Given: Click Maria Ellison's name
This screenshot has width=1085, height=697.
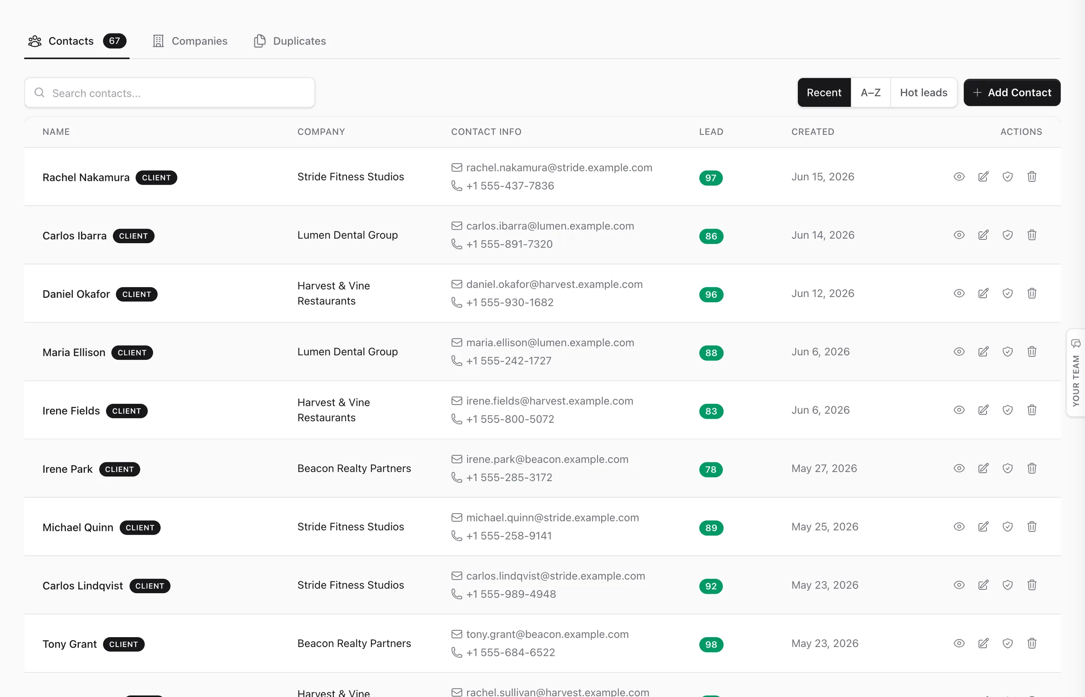Looking at the screenshot, I should 74,353.
